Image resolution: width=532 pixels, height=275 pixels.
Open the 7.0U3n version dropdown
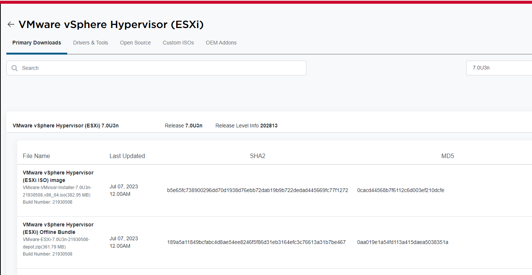click(499, 68)
